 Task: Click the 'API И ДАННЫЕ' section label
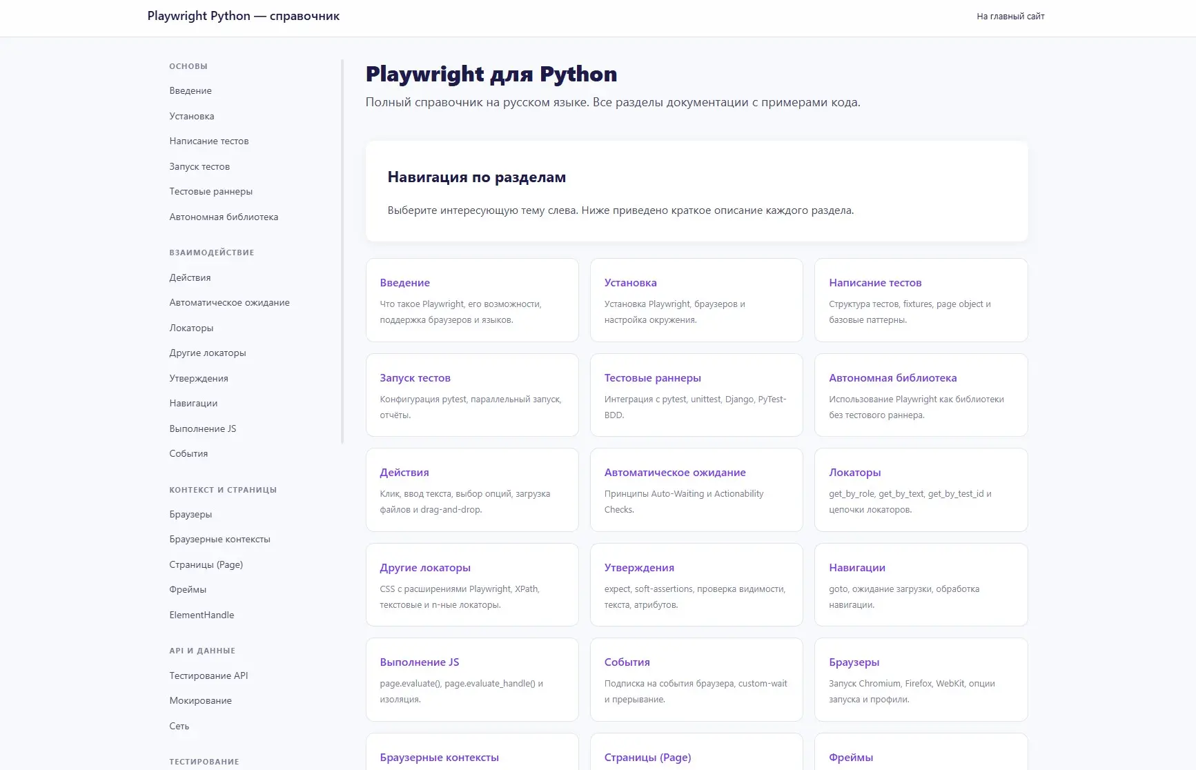tap(202, 651)
